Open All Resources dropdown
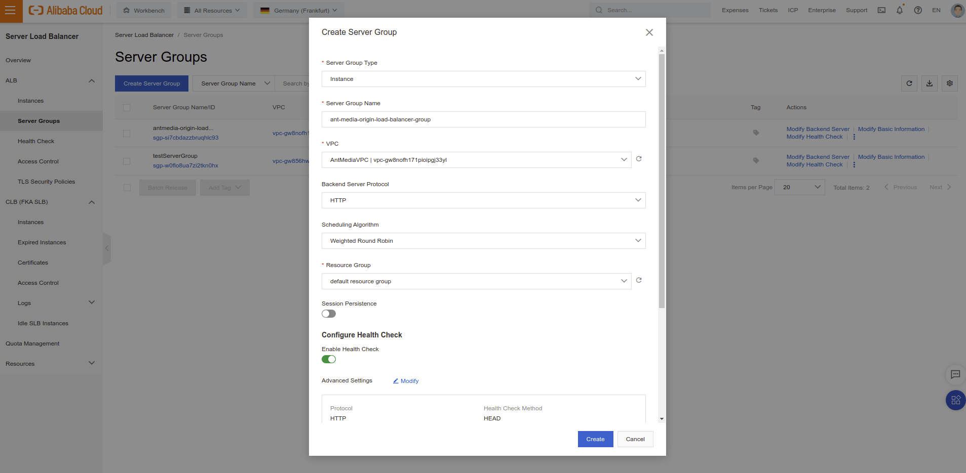The image size is (966, 473). click(212, 10)
